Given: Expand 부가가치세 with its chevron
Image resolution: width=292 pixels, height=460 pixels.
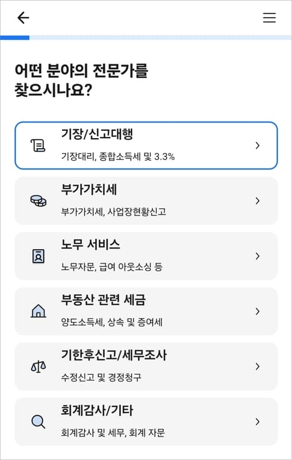Looking at the screenshot, I should click(x=257, y=201).
